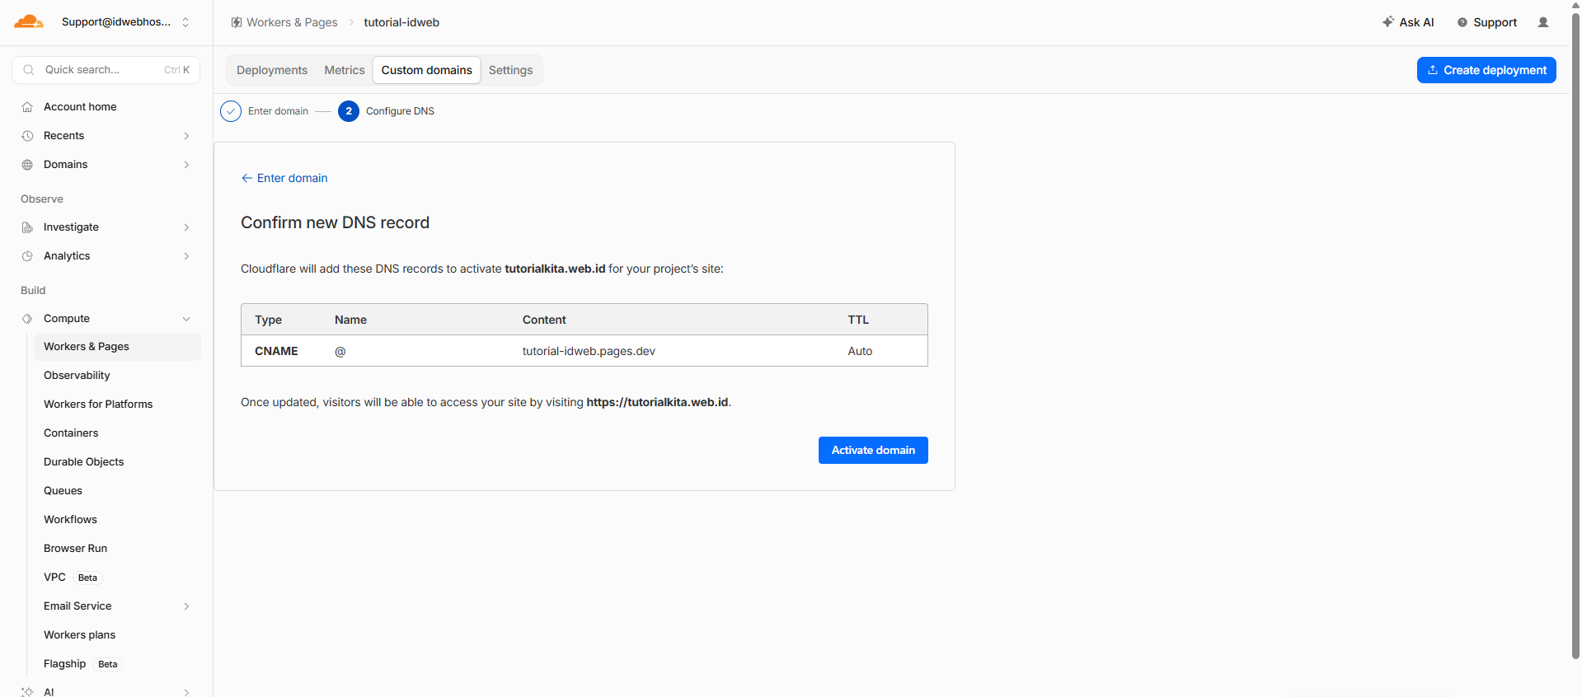Go to Workers & Pages breadcrumb
The width and height of the screenshot is (1582, 697).
click(x=292, y=22)
